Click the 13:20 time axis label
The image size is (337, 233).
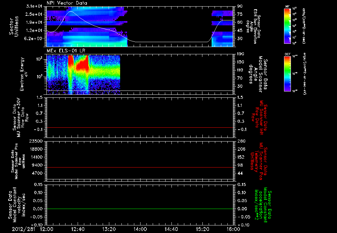(109, 229)
